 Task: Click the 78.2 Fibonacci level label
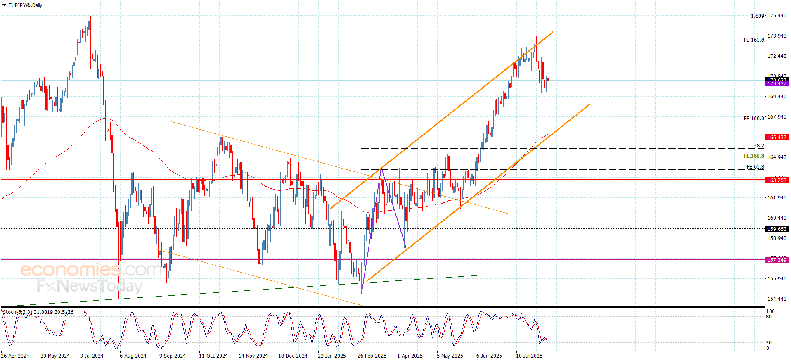pyautogui.click(x=759, y=146)
